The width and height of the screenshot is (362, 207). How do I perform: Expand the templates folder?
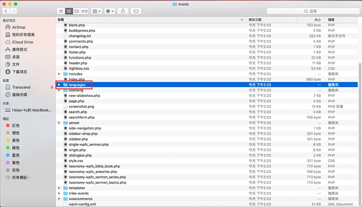click(x=59, y=188)
